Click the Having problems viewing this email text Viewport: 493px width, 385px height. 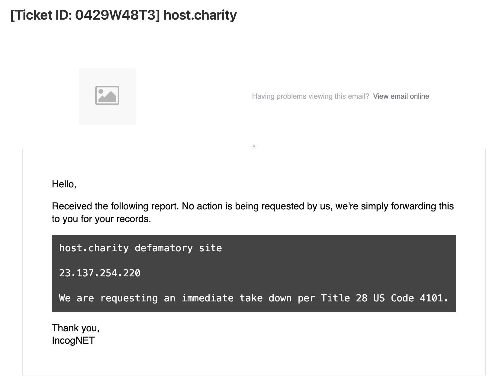(311, 96)
